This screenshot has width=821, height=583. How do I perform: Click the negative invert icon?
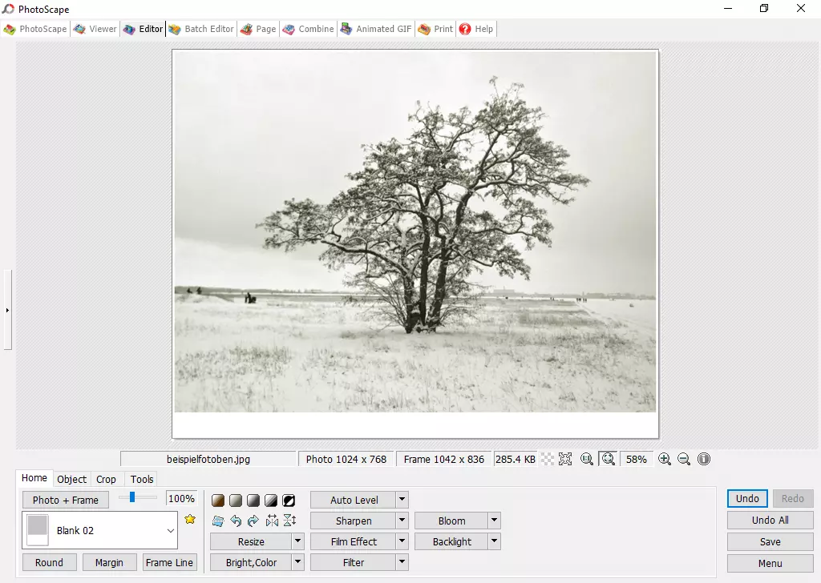(289, 501)
